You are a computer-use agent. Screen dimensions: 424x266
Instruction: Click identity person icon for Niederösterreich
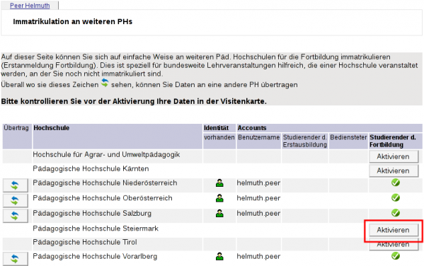point(219,183)
